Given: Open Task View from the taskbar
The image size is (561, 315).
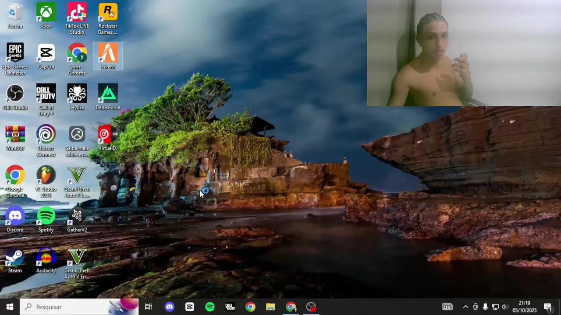Looking at the screenshot, I should (x=149, y=307).
